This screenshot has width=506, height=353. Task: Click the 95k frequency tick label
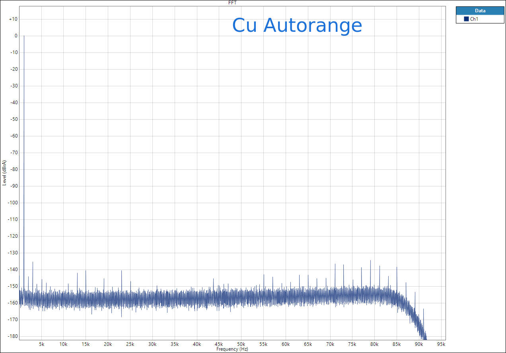pyautogui.click(x=441, y=344)
